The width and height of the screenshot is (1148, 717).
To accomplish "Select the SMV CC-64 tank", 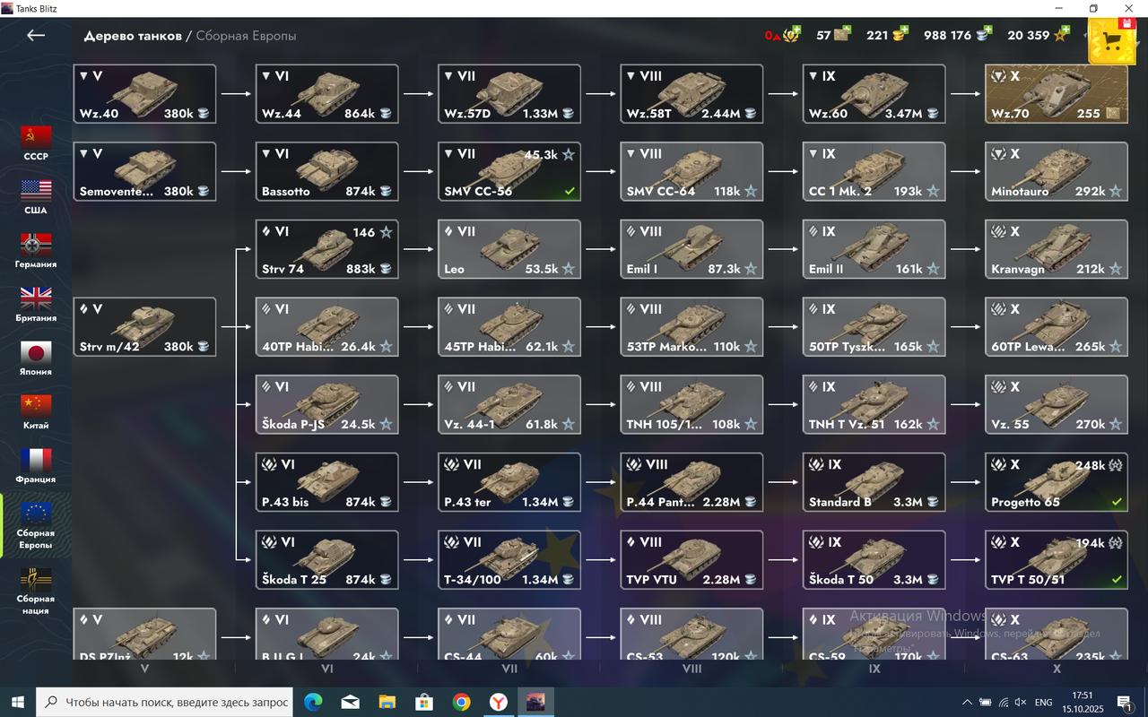I will coord(691,171).
